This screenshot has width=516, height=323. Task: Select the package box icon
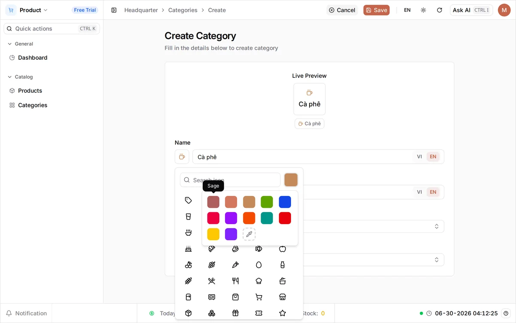(x=188, y=313)
